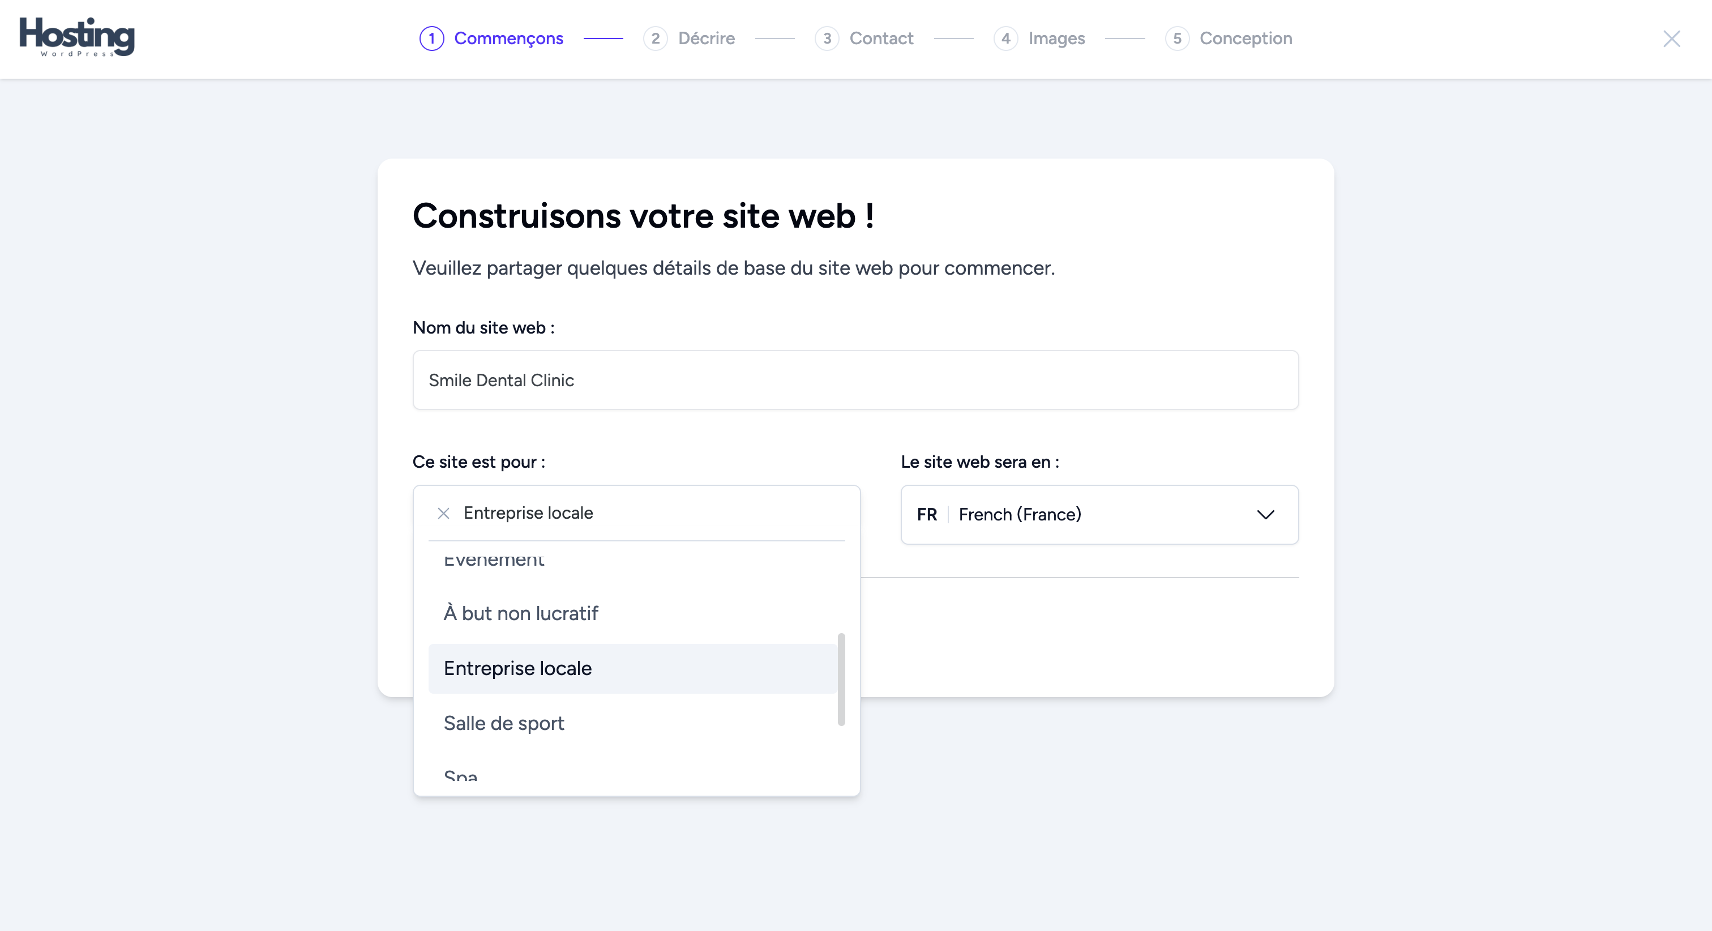Go to the Décrire step

(707, 39)
